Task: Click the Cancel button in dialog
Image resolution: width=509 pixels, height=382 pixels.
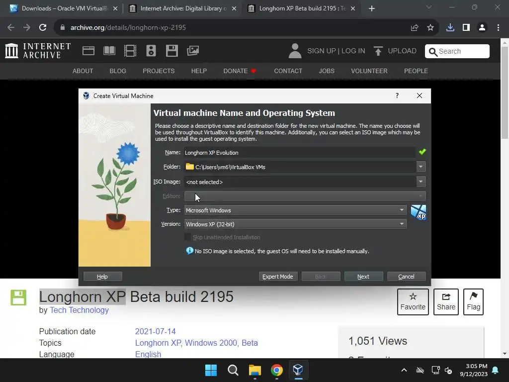Action: (x=407, y=277)
